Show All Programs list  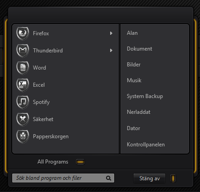pyautogui.click(x=53, y=162)
